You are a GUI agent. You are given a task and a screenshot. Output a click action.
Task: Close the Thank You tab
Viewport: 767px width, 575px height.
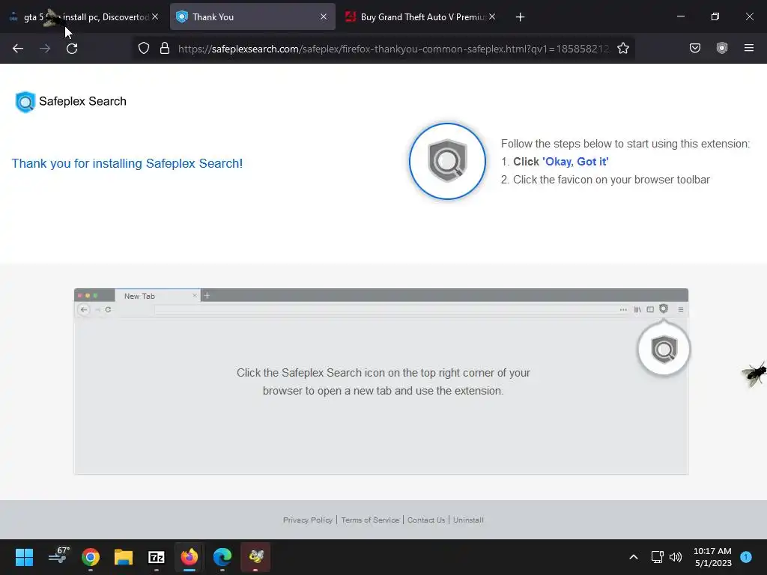coord(324,16)
